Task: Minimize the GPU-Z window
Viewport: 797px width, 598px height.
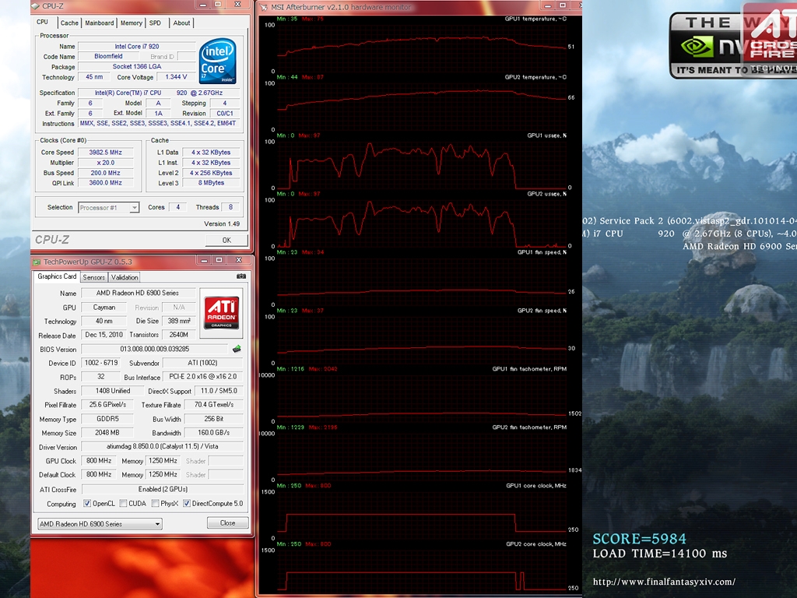Action: [x=204, y=260]
